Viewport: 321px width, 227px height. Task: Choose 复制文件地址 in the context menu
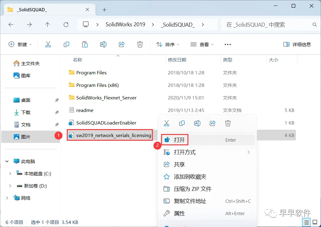[207, 201]
